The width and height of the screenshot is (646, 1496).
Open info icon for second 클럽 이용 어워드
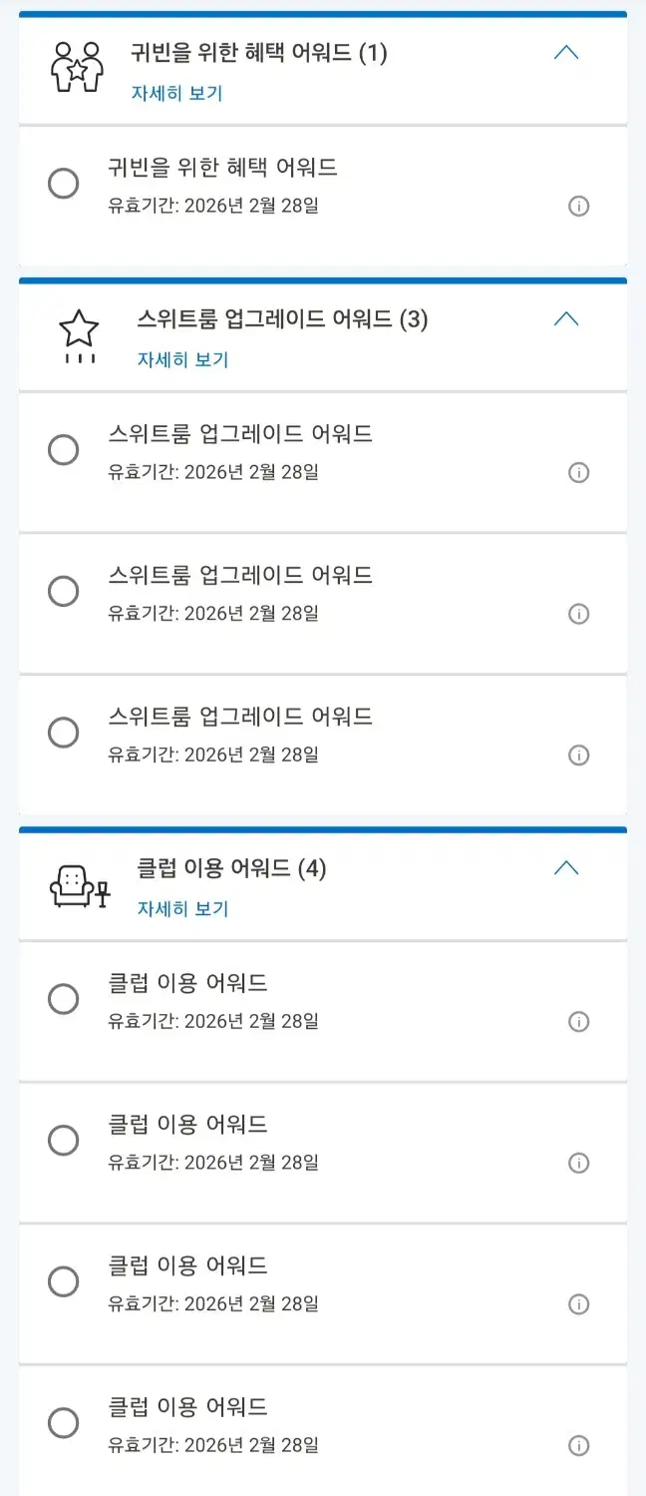578,1164
